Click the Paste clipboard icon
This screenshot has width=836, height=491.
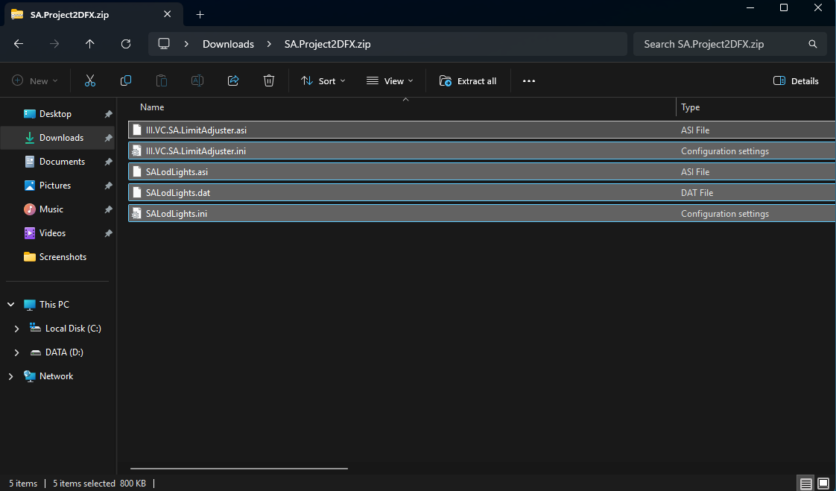click(x=162, y=81)
